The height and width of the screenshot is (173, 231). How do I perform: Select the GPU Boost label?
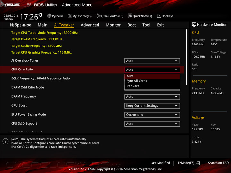pos(19,105)
